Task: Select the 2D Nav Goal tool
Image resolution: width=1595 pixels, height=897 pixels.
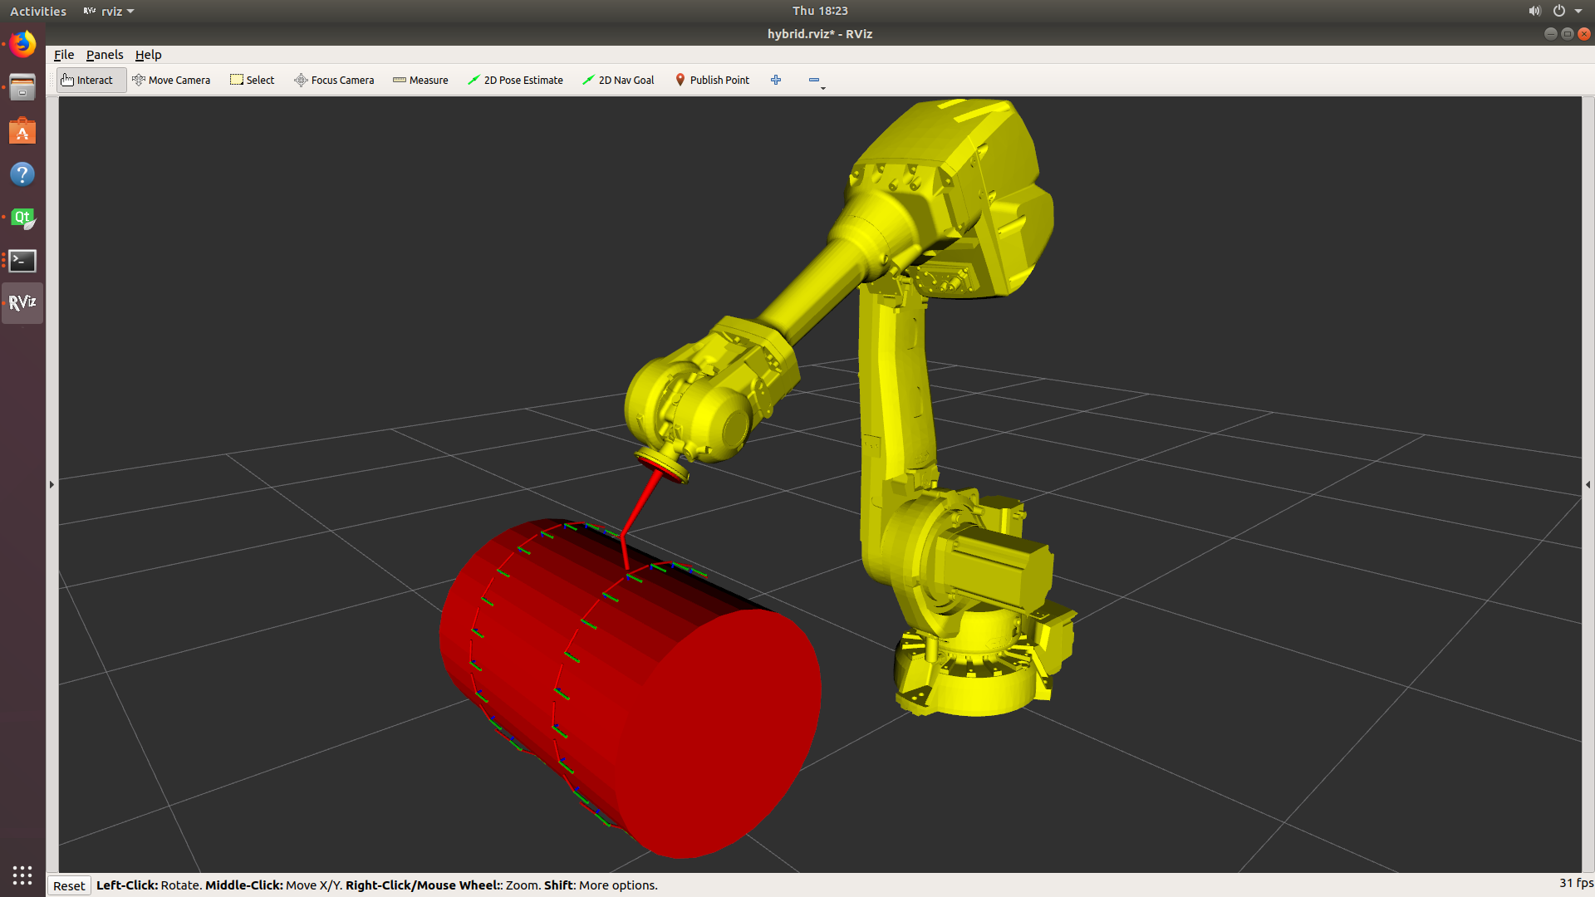Action: point(618,80)
